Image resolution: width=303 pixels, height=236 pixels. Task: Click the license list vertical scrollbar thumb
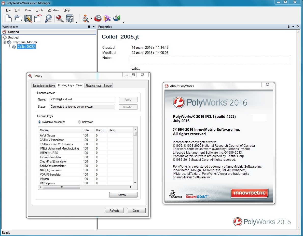[x=135, y=134]
